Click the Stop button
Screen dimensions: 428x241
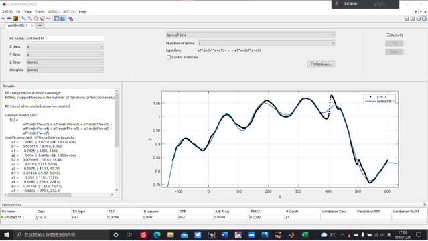pyautogui.click(x=395, y=52)
